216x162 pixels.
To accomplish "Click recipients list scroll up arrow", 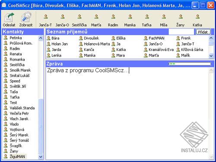I will coord(211,38).
